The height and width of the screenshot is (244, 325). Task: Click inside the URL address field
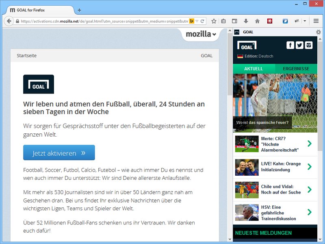tap(104, 21)
